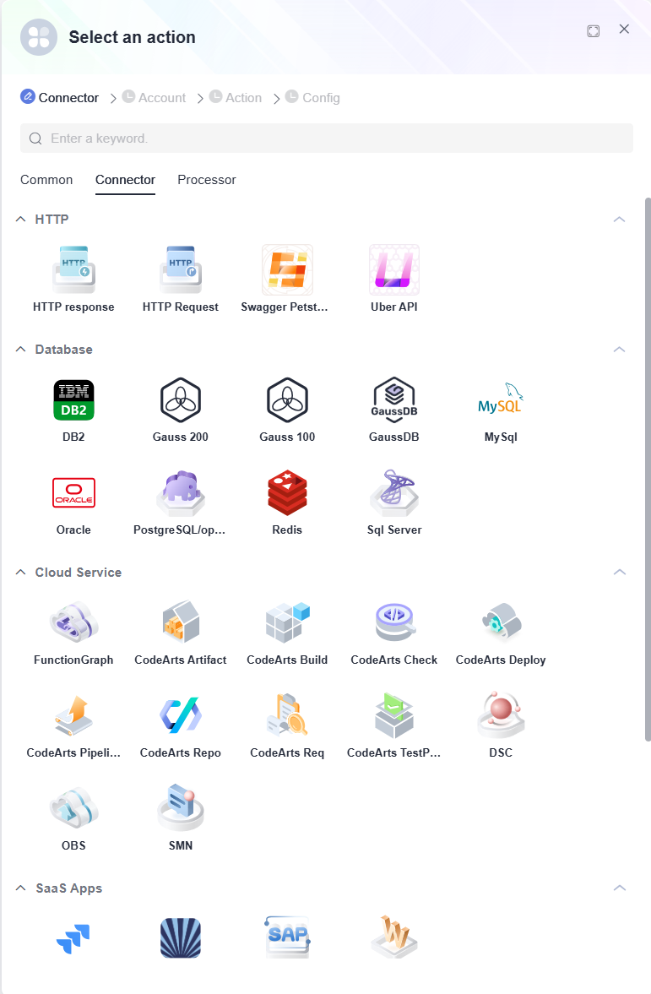Choose the Gauss 200 connector
651x994 pixels.
click(x=181, y=410)
